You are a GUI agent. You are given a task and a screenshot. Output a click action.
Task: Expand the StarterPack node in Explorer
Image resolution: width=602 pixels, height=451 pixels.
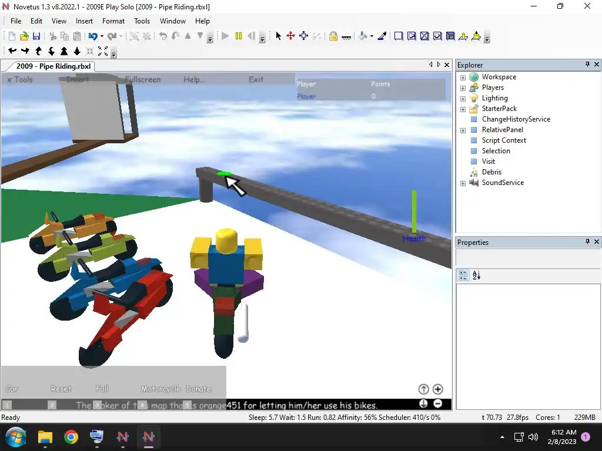coord(463,109)
